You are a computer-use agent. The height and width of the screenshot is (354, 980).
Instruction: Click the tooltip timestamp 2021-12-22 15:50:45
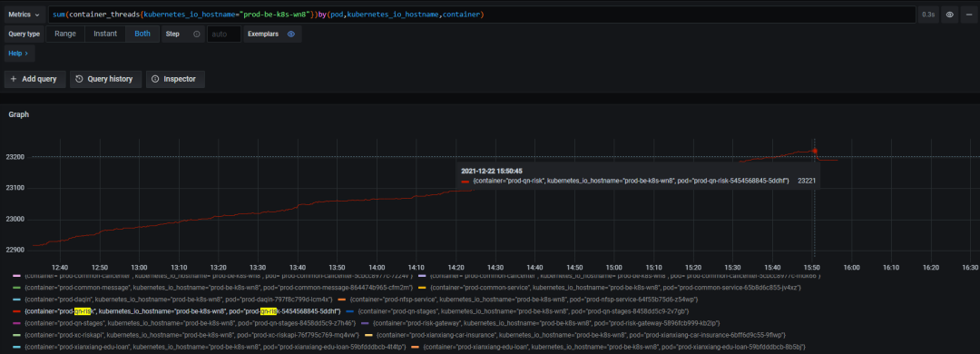point(492,170)
